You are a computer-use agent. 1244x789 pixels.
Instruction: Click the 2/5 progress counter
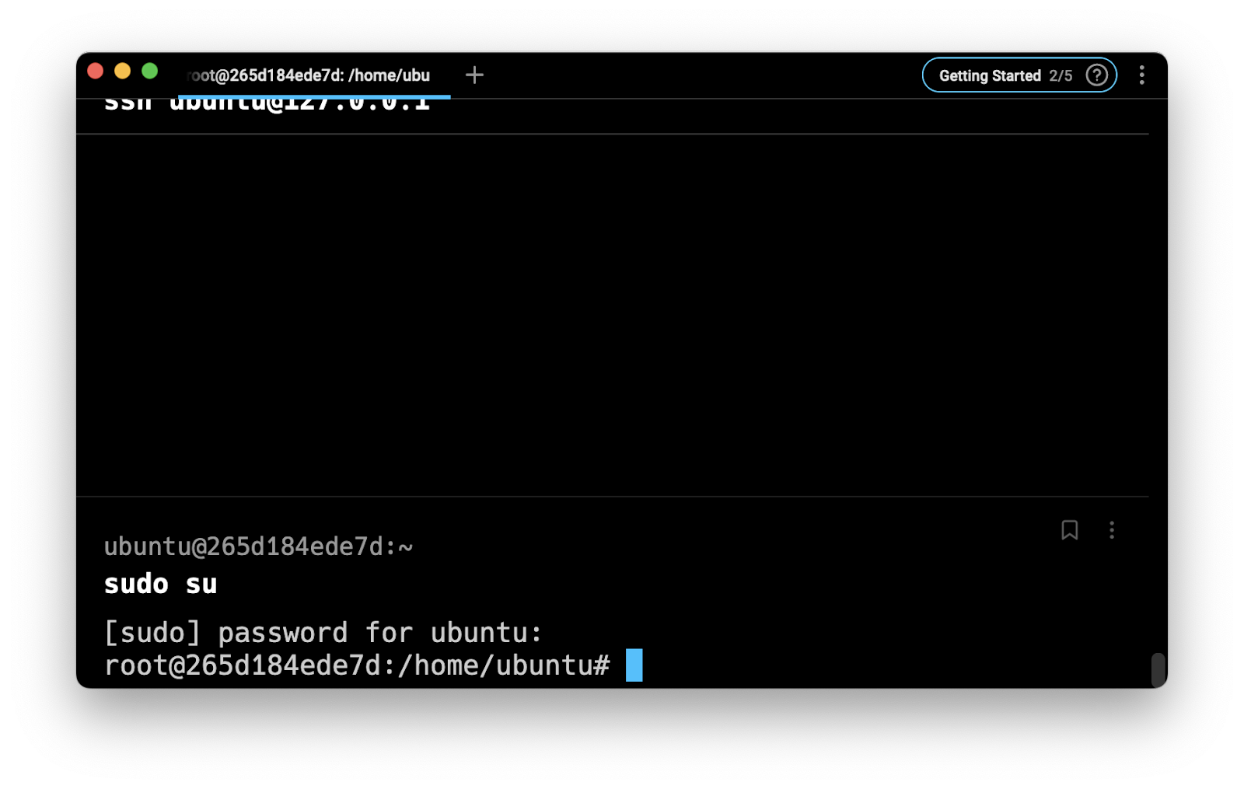1061,75
